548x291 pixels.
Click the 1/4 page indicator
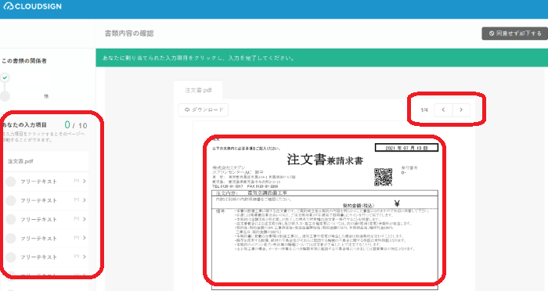click(424, 110)
